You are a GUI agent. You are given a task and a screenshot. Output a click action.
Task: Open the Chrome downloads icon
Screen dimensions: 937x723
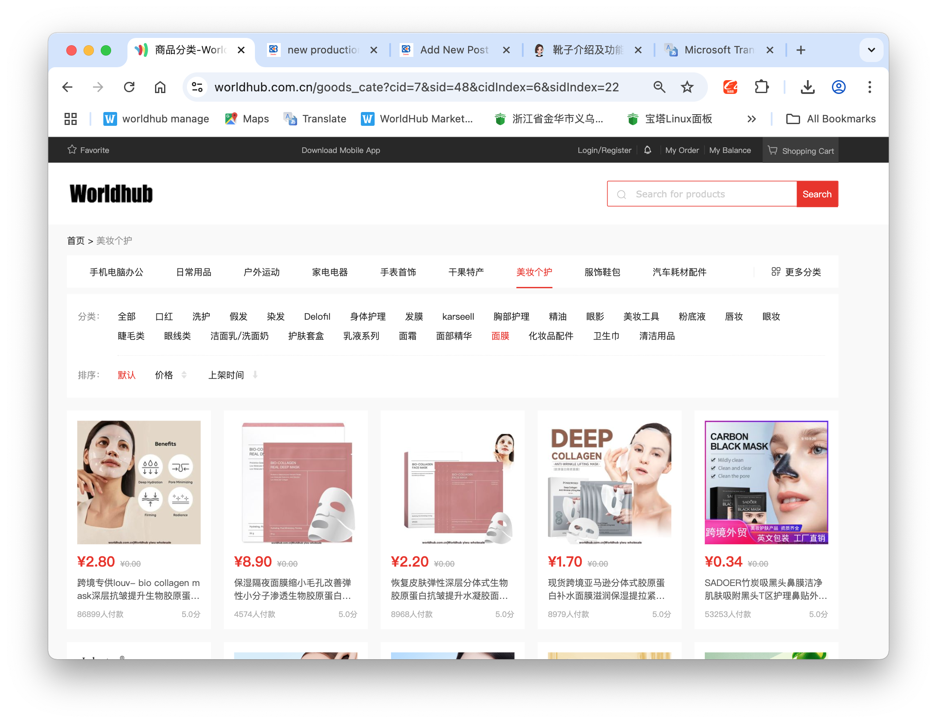point(807,87)
